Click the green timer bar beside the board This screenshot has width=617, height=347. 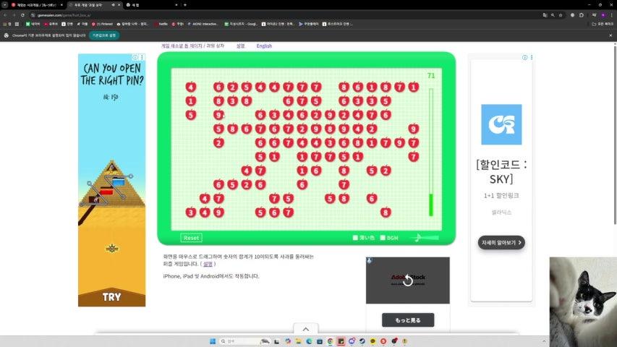431,153
